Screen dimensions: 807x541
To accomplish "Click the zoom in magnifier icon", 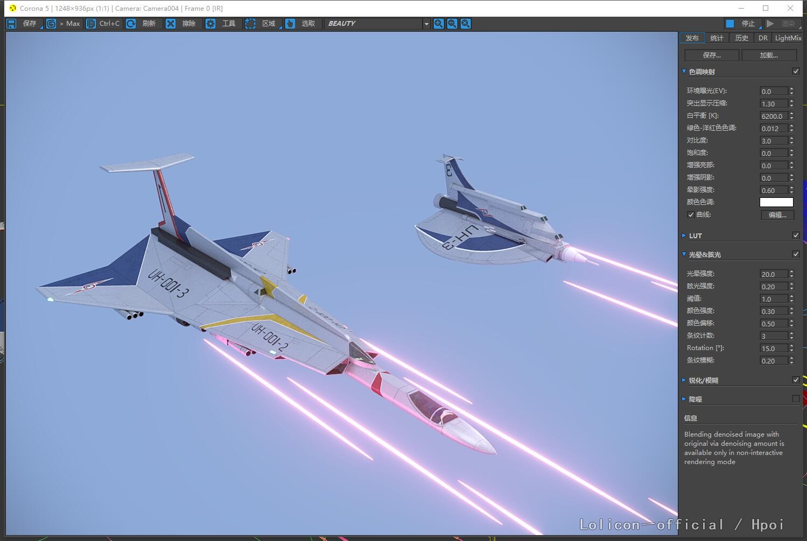I will tap(439, 24).
